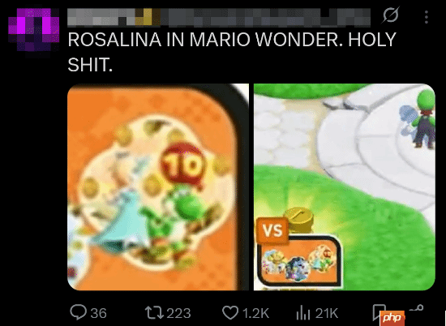The width and height of the screenshot is (446, 326).
Task: Click the orange VS badge in the image
Action: (272, 229)
